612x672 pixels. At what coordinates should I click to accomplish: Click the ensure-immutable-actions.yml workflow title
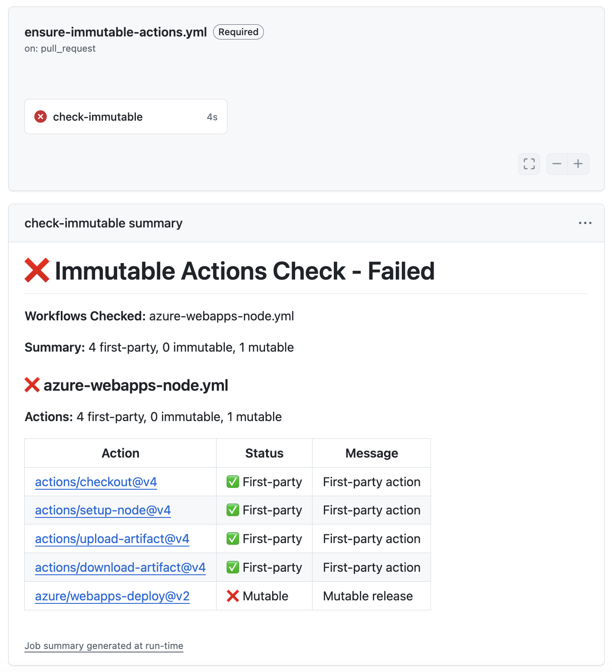[x=115, y=32]
